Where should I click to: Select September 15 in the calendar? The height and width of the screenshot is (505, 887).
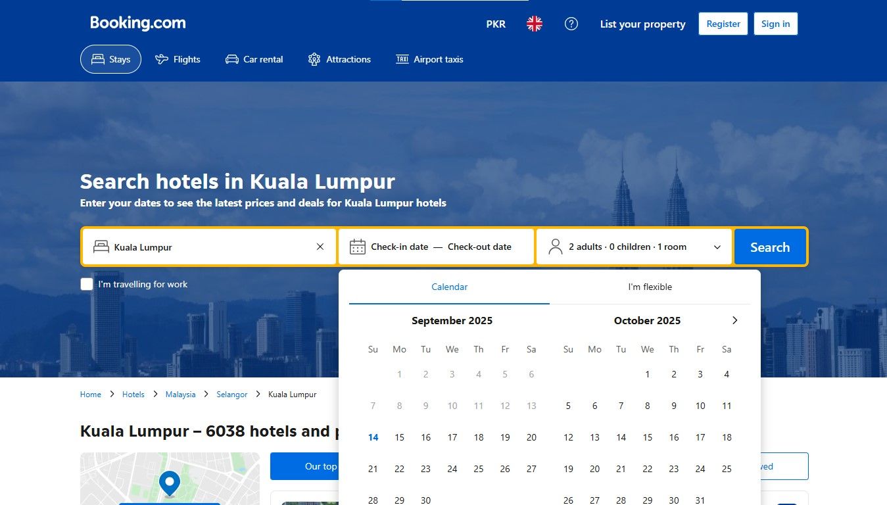pyautogui.click(x=399, y=437)
